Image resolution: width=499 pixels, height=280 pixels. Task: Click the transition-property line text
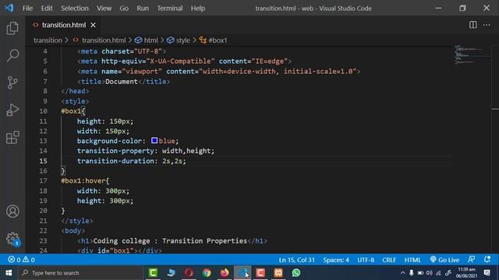pyautogui.click(x=146, y=151)
